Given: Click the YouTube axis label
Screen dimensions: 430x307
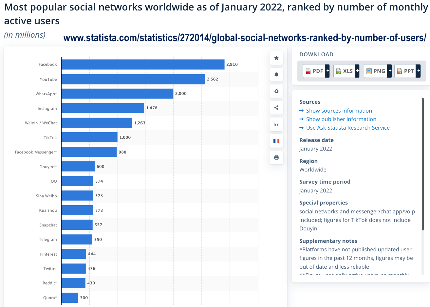Looking at the screenshot, I should (x=48, y=80).
